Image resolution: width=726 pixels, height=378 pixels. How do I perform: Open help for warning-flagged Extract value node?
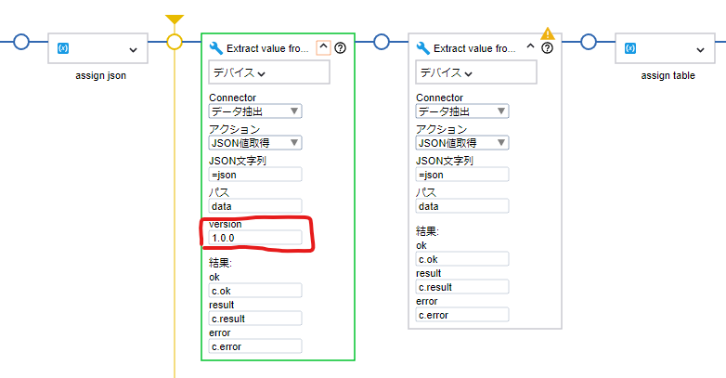(x=547, y=47)
